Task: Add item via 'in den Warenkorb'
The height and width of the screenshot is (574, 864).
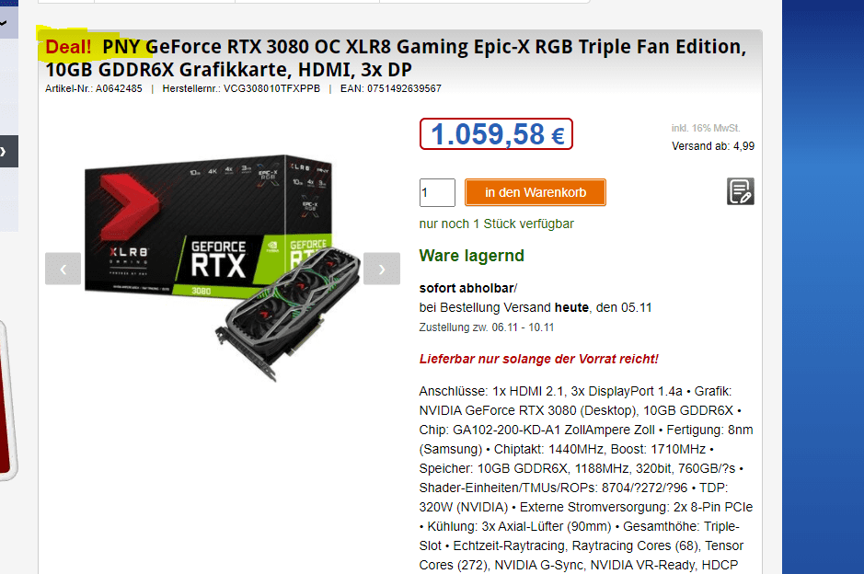Action: point(535,192)
